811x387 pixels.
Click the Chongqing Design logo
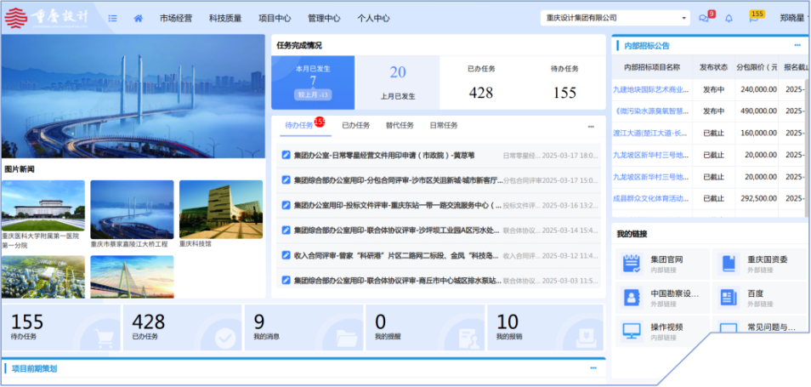click(x=47, y=18)
